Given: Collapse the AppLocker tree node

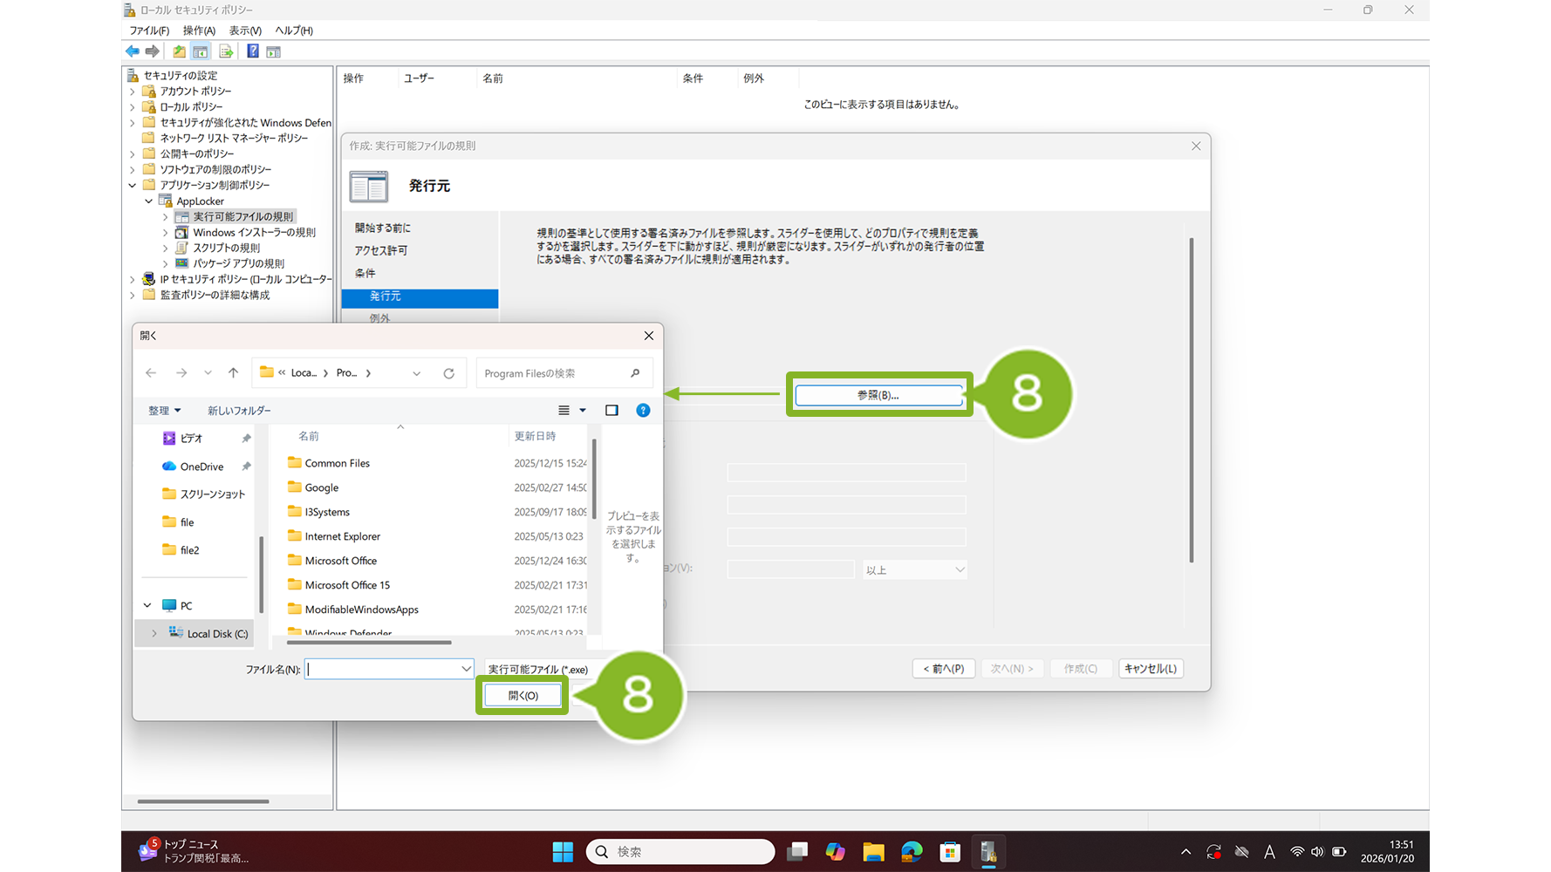Looking at the screenshot, I should coord(149,201).
